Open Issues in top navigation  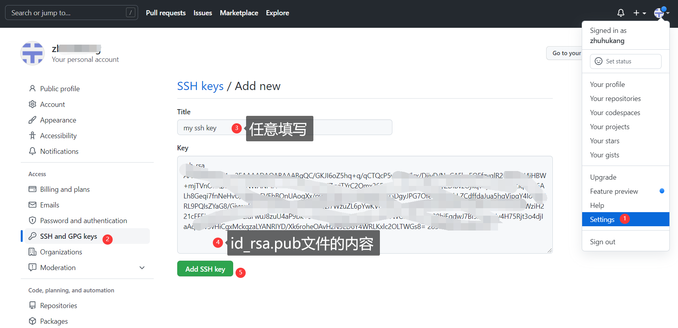point(203,13)
